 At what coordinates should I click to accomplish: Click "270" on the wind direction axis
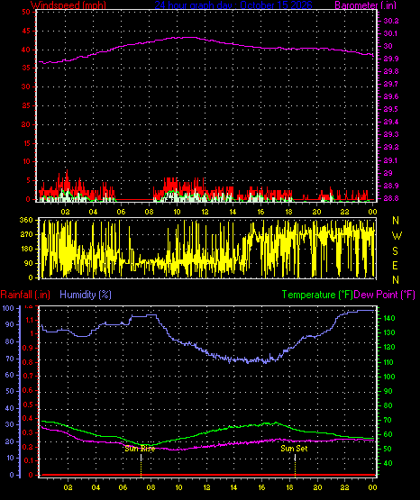click(x=26, y=235)
